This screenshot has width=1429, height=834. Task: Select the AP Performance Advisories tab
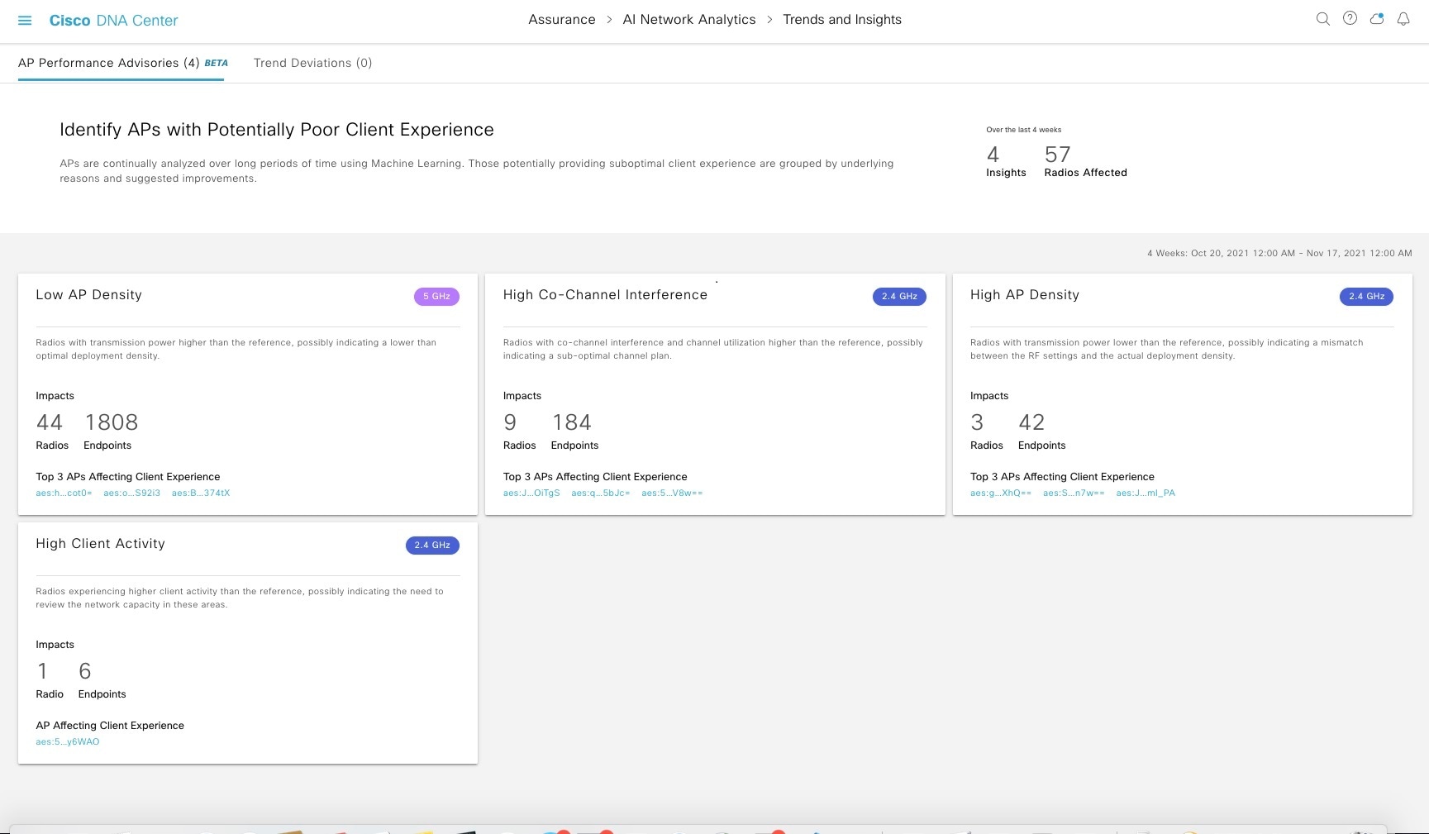110,63
